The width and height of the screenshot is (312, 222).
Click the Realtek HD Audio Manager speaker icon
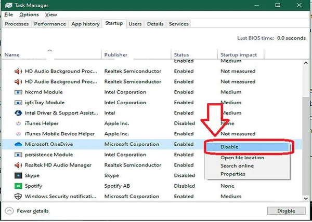pos(18,165)
